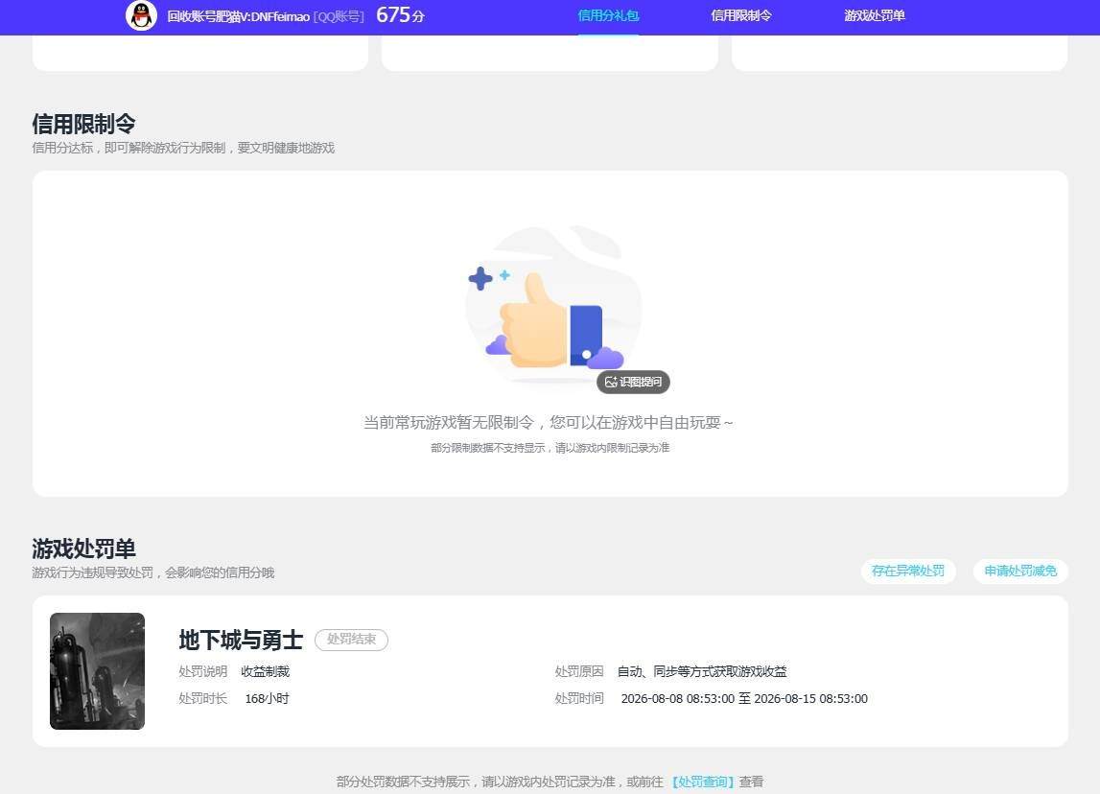The height and width of the screenshot is (794, 1100).
Task: Click the [QQ账号] label in header
Action: click(339, 16)
